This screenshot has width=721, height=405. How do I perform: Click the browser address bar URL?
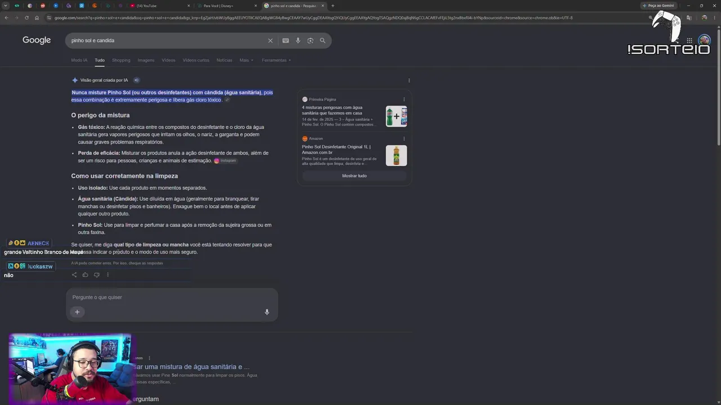click(x=313, y=17)
